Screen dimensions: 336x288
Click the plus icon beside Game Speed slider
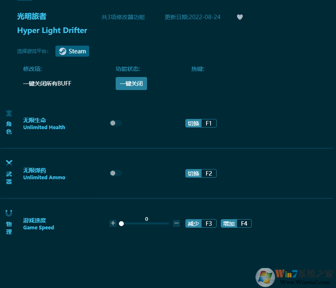coord(113,223)
